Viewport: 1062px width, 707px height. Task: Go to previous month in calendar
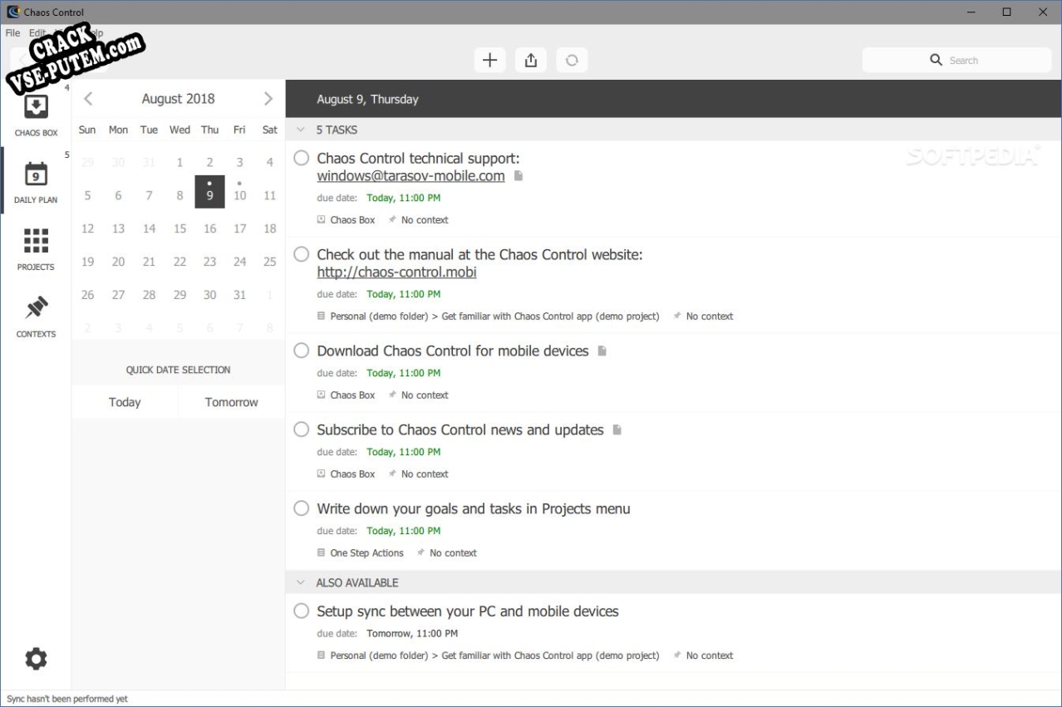pos(88,99)
